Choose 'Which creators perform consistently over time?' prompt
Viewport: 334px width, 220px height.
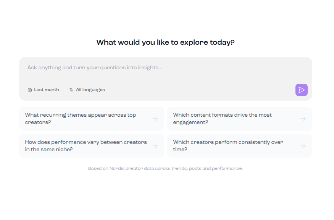pos(240,146)
